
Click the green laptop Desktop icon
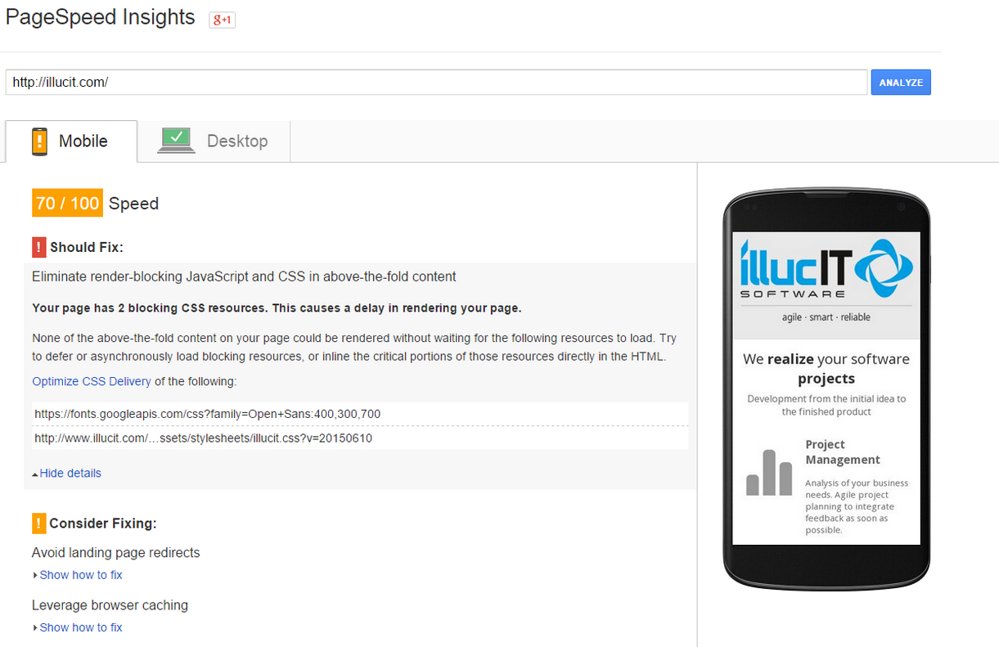coord(177,141)
